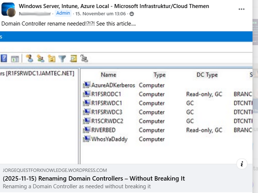Click the R1FSRWDC1 computer icon
This screenshot has height=193, width=258.
(87, 103)
